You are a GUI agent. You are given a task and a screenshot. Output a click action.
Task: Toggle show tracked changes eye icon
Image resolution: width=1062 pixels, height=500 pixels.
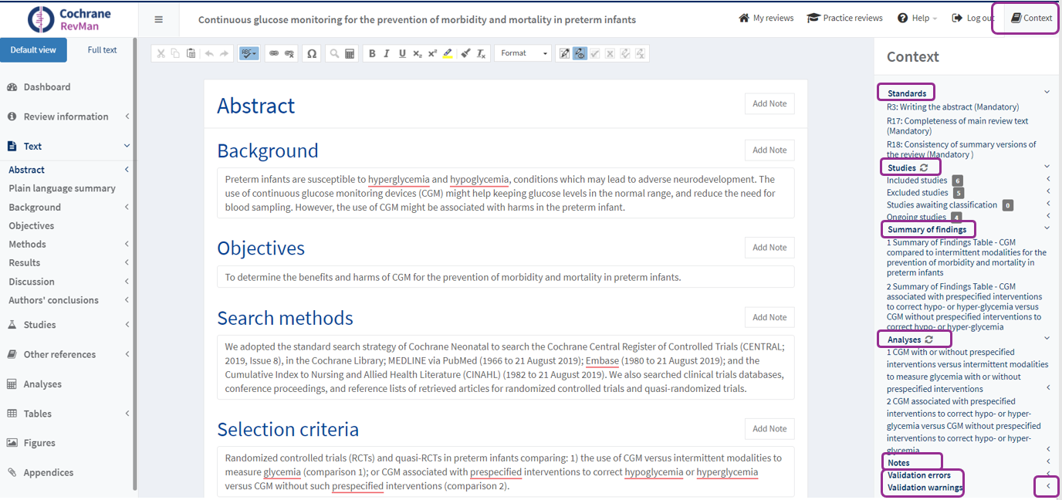click(580, 53)
